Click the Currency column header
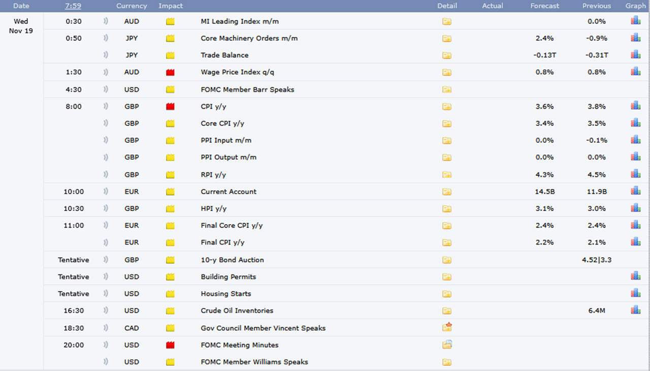This screenshot has width=650, height=371. (x=132, y=6)
